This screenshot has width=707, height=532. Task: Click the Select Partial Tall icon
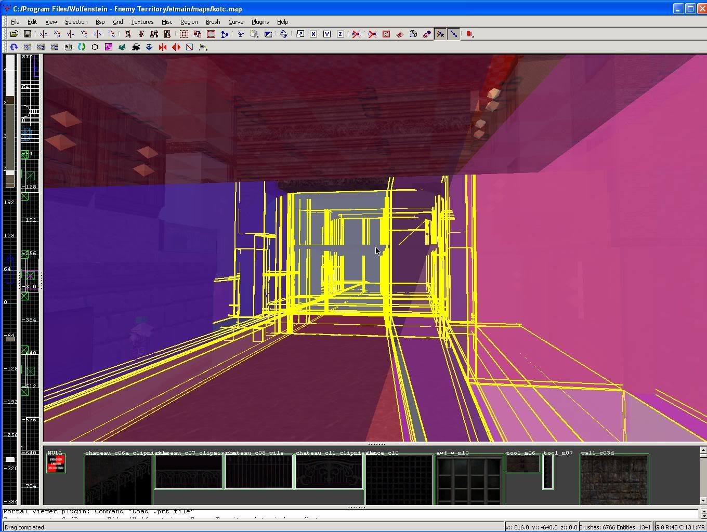(154, 34)
